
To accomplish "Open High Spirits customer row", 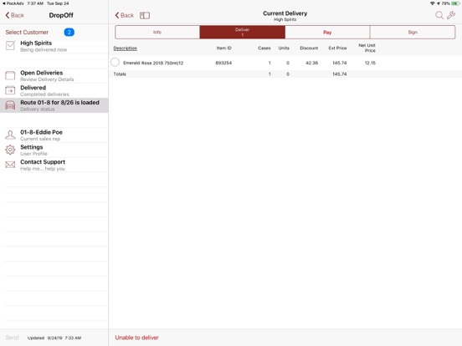I will click(x=54, y=46).
